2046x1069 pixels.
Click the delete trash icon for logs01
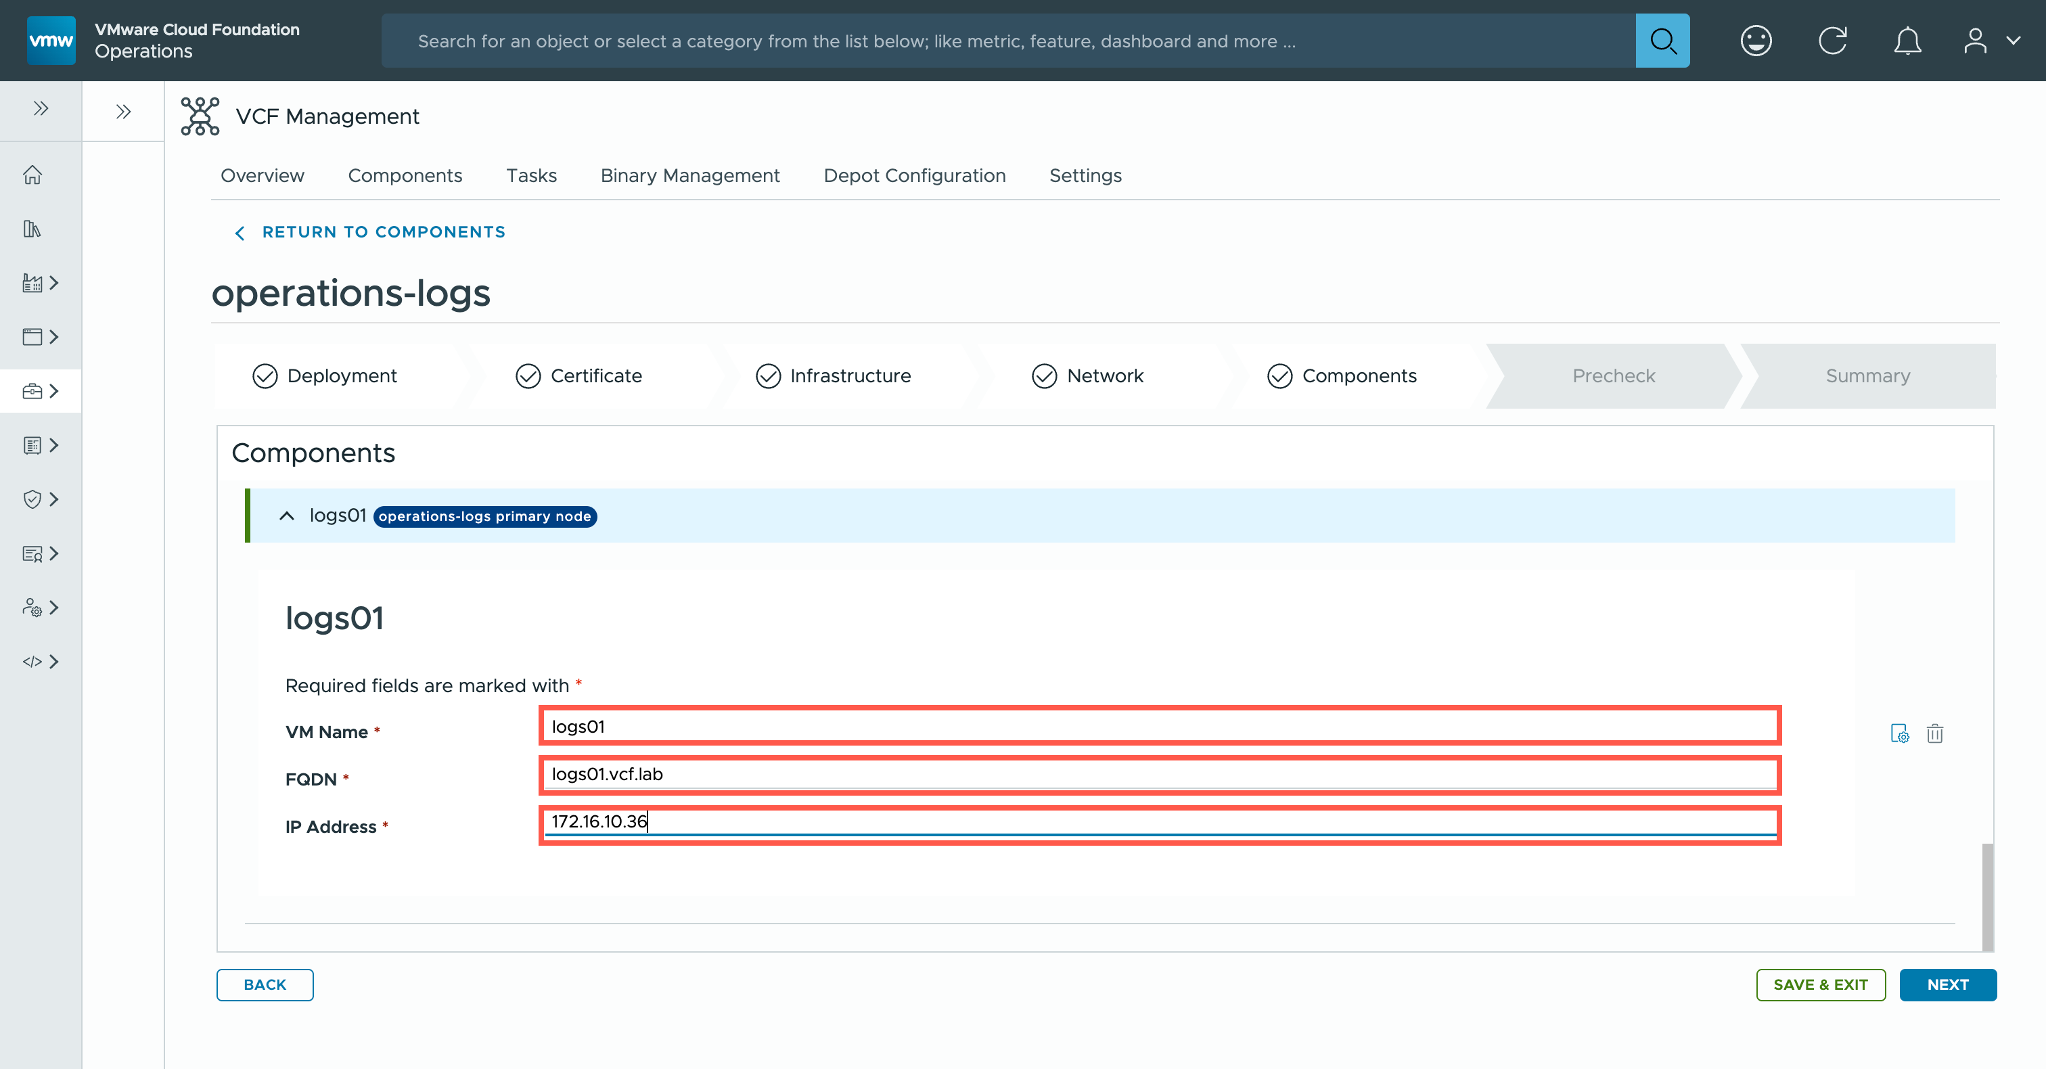tap(1935, 733)
